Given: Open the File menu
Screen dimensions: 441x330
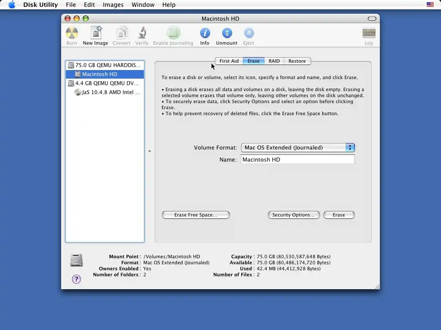Looking at the screenshot, I should coord(71,4).
